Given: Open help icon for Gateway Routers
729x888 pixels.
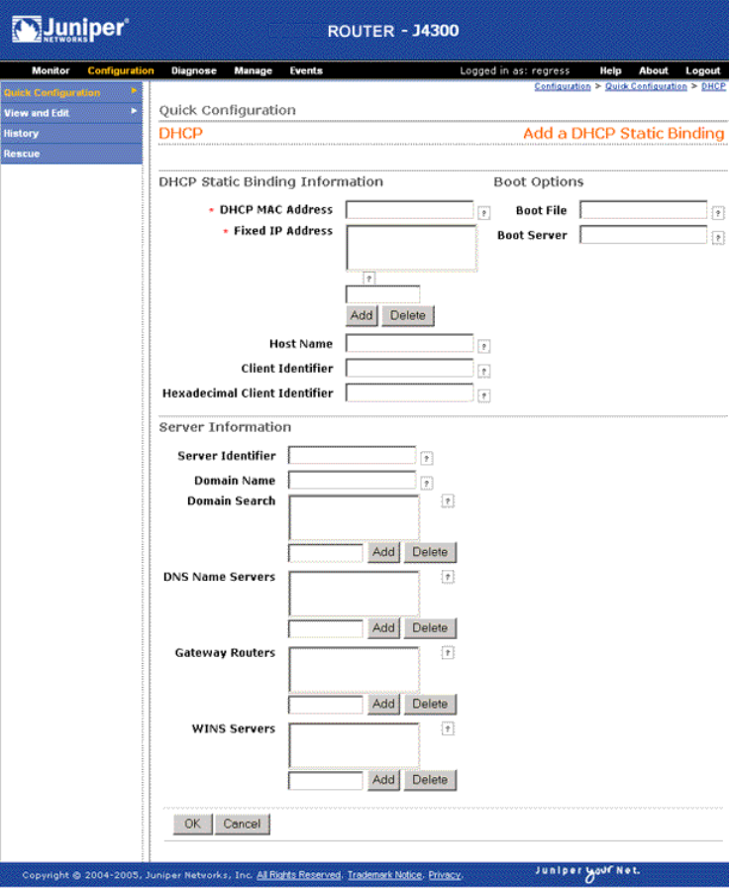Looking at the screenshot, I should 448,653.
